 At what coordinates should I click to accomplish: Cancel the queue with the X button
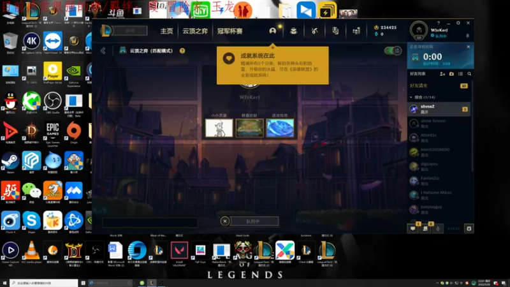(x=225, y=221)
